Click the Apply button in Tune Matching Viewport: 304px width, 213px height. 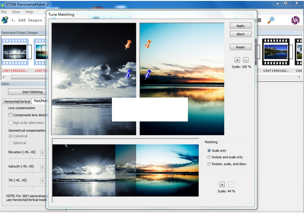[240, 26]
